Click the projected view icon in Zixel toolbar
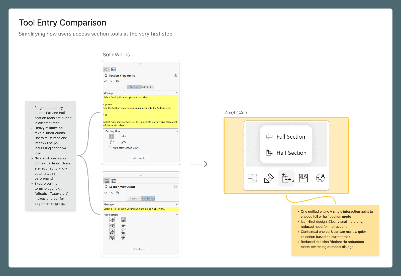 [252, 178]
